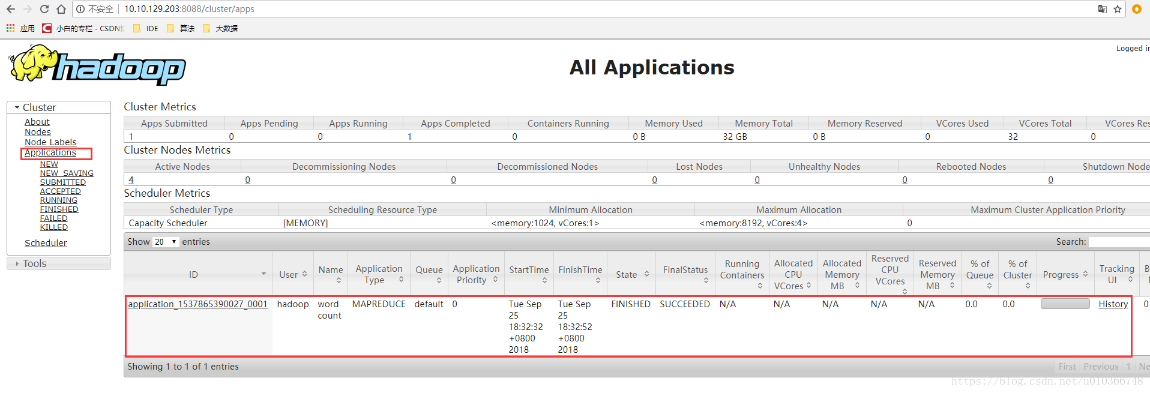Click the Hadoop elephant logo
Viewport: 1150px width, 393px height.
[97, 65]
